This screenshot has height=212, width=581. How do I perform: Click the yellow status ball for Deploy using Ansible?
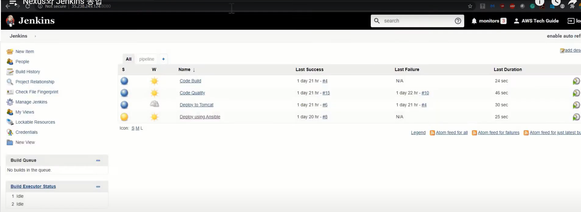click(124, 117)
